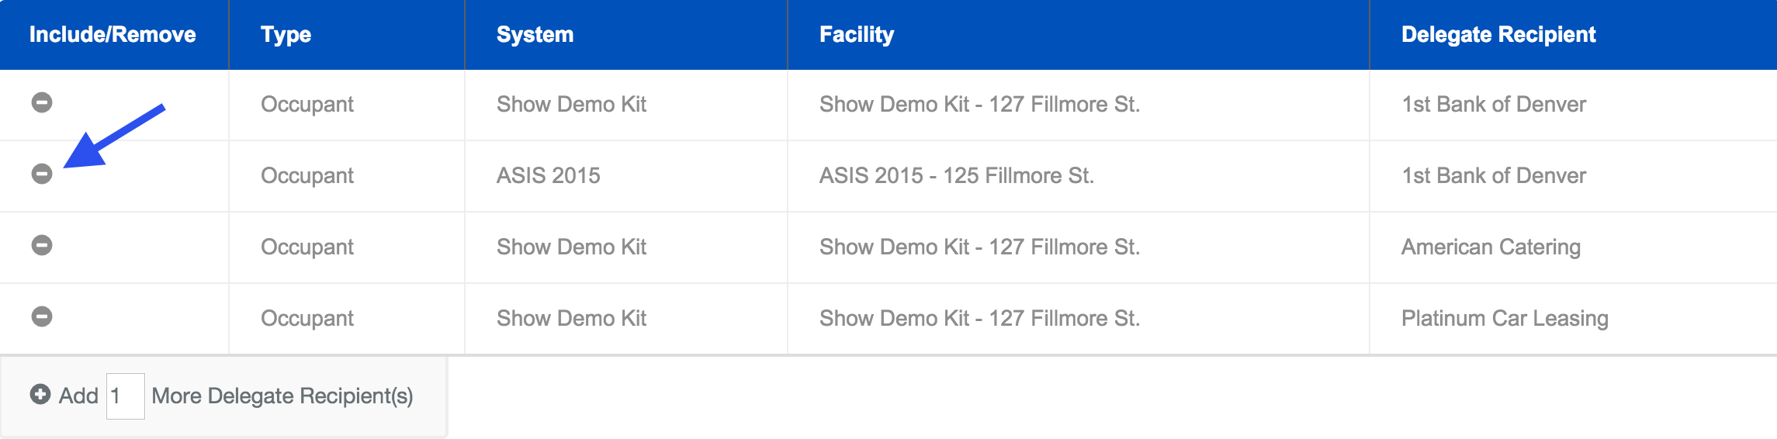The width and height of the screenshot is (1777, 439).
Task: Sort by the Delegate Recipient column header
Action: 1498,35
